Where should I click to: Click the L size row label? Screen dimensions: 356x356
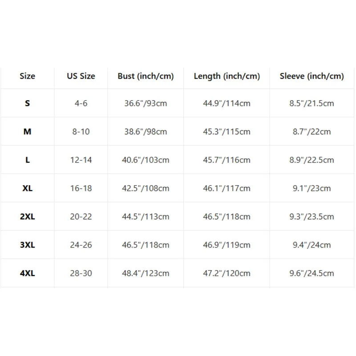(x=28, y=160)
